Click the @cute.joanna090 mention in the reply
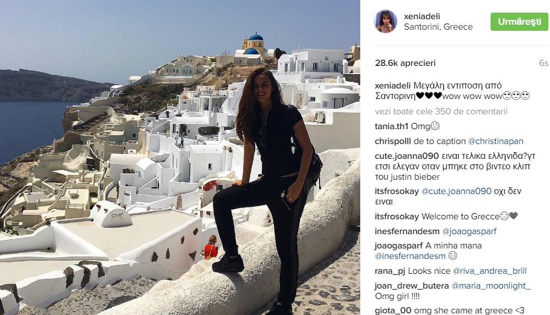550x315 pixels. tap(456, 191)
